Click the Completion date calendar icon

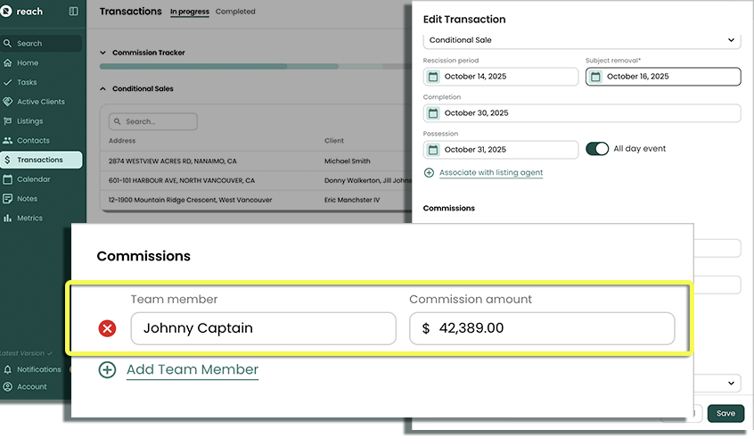click(433, 113)
